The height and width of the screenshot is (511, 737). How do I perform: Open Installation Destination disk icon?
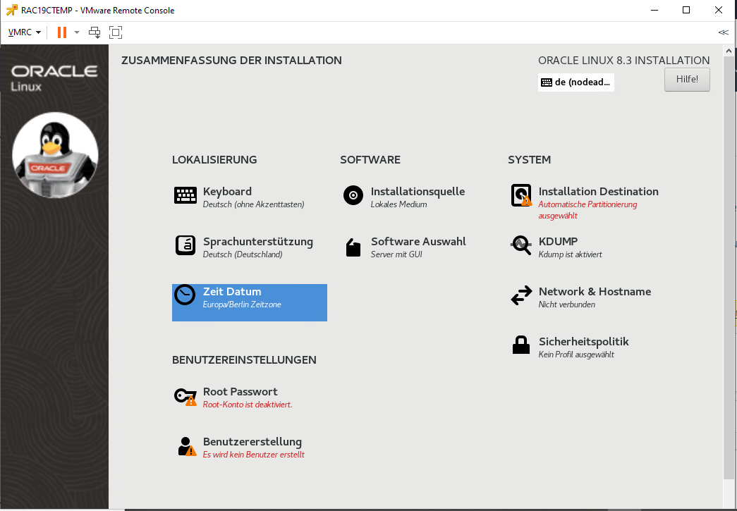[521, 196]
